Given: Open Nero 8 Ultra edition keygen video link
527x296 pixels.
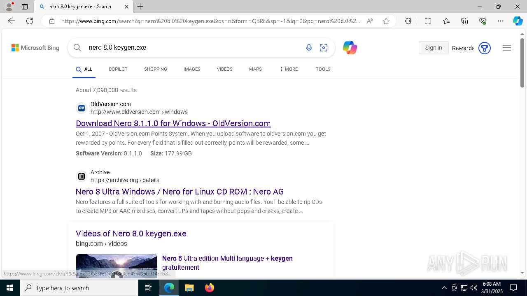Looking at the screenshot, I should pos(227,263).
